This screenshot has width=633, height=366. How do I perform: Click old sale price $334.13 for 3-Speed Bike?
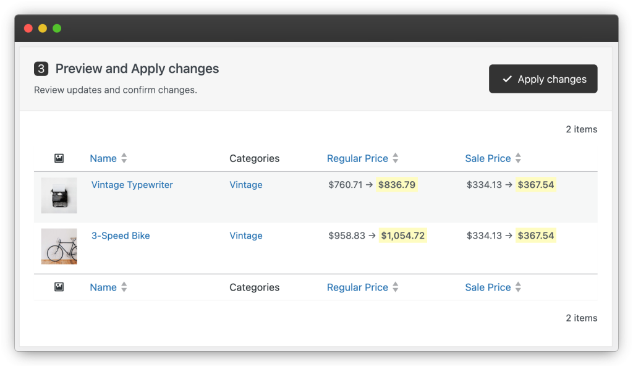[484, 236]
